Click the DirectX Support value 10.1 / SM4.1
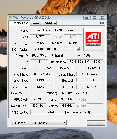The height and width of the screenshot is (139, 117). tap(92, 68)
